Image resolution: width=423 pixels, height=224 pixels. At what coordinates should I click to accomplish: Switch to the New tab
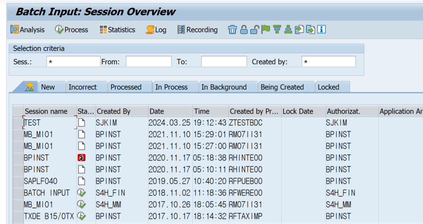coord(51,87)
